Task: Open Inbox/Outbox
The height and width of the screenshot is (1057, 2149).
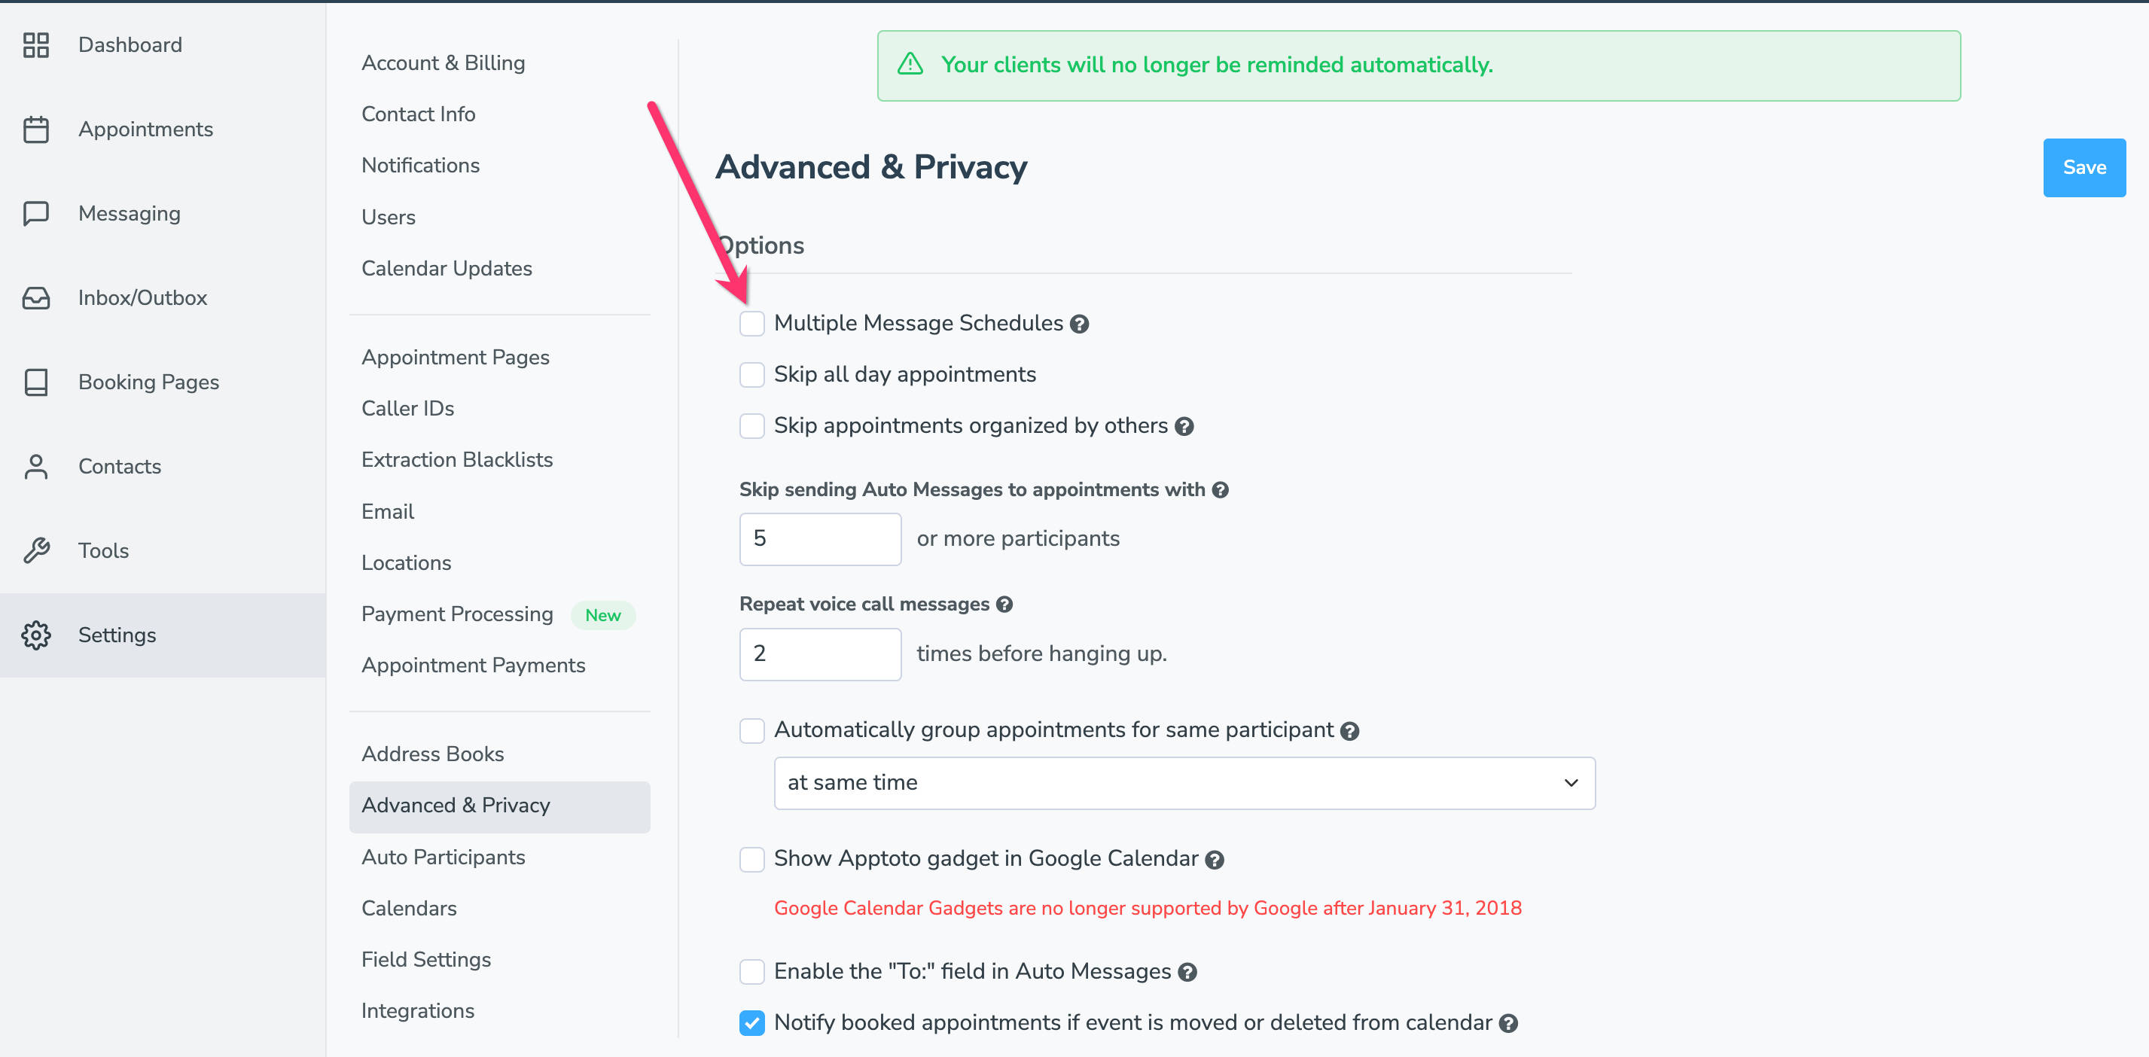Action: pyautogui.click(x=142, y=298)
